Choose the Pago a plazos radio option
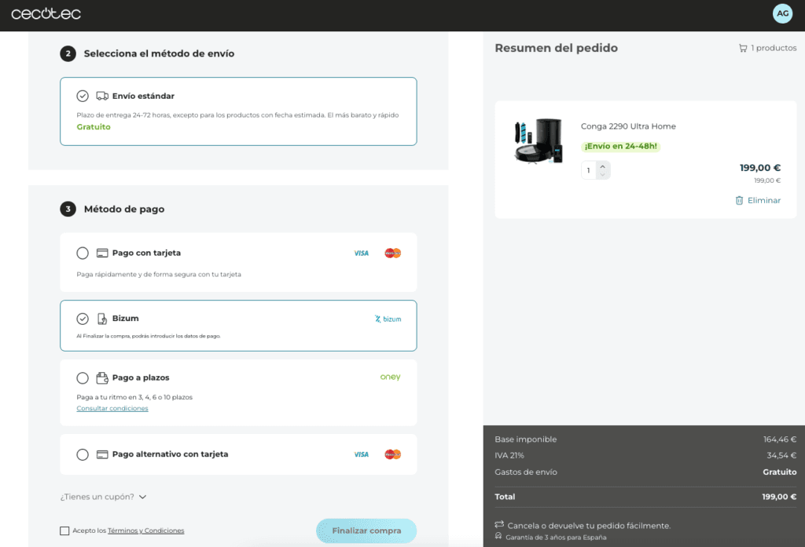This screenshot has width=805, height=547. click(83, 377)
